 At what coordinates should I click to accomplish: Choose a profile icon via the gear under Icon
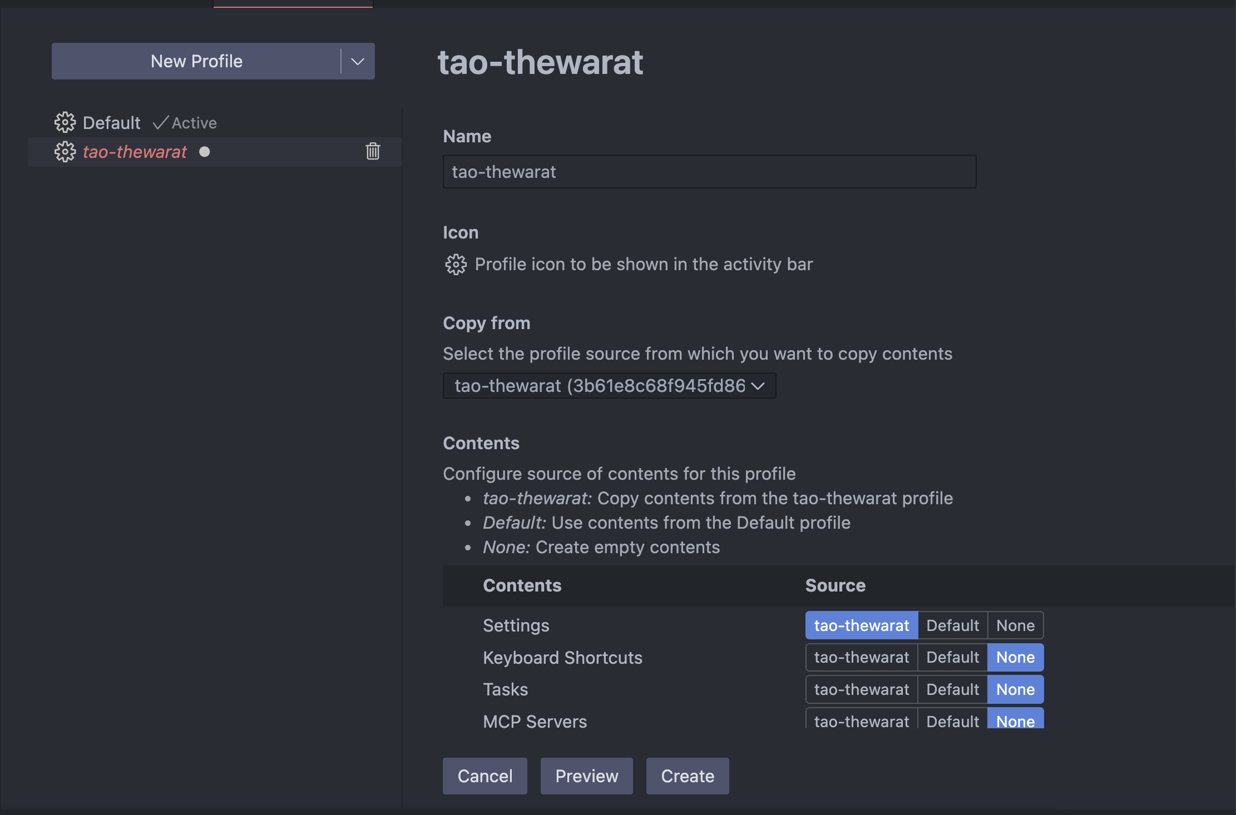click(x=456, y=265)
